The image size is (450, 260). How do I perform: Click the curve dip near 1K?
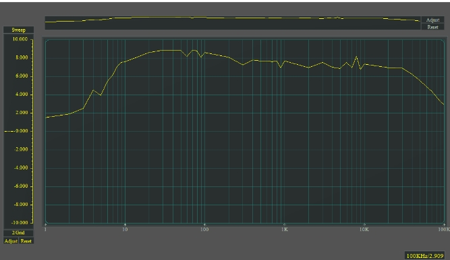pos(281,67)
